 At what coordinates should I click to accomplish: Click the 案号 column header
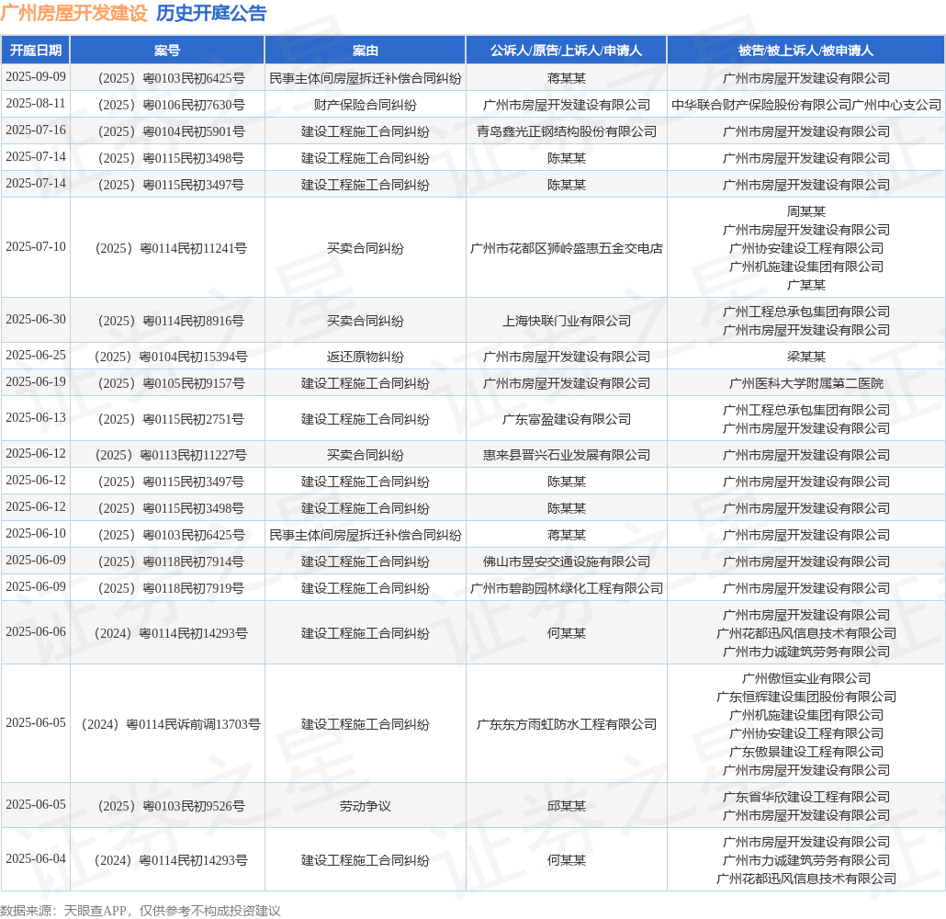pyautogui.click(x=167, y=51)
